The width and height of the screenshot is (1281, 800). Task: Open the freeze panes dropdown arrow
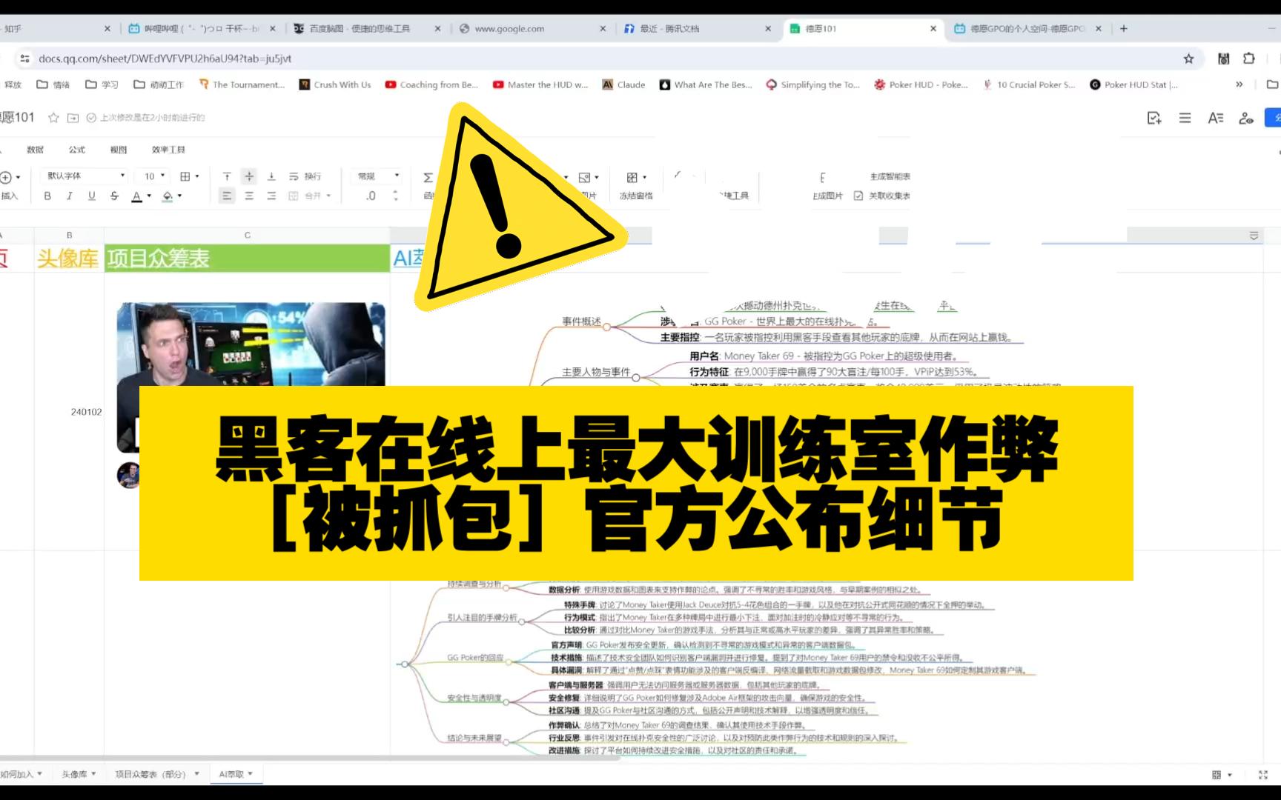point(644,178)
